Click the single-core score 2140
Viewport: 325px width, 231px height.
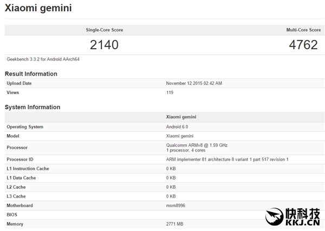[104, 45]
